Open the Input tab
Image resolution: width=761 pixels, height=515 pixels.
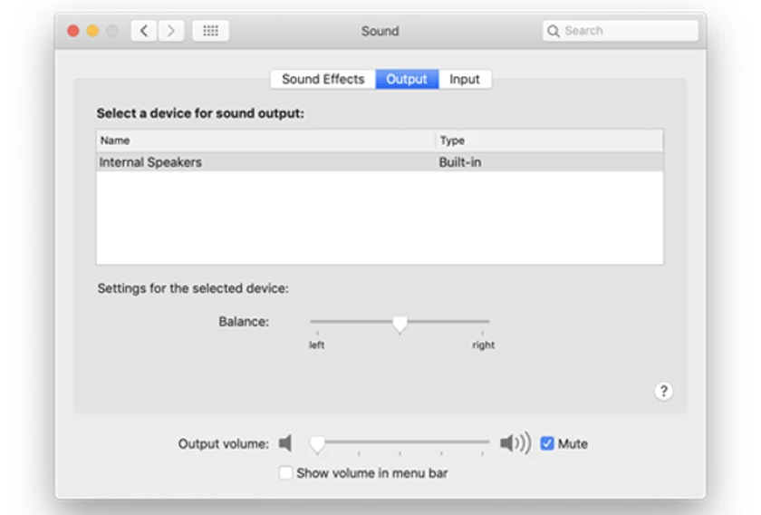coord(465,79)
